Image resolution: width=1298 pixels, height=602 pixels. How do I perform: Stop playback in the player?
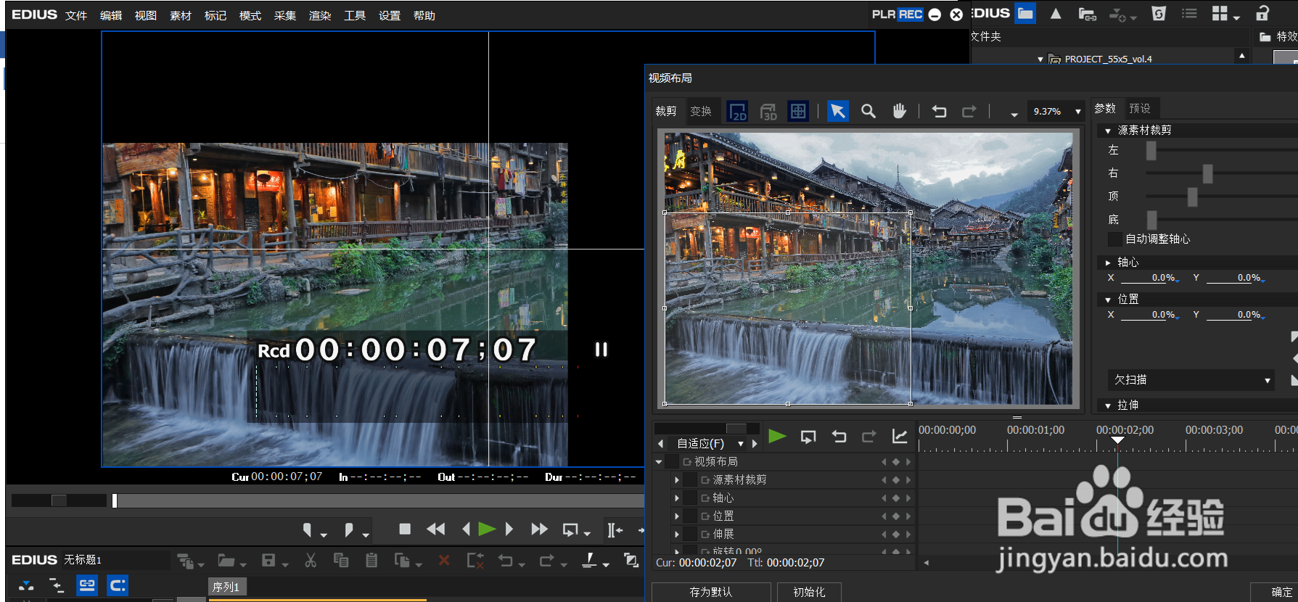pyautogui.click(x=405, y=529)
